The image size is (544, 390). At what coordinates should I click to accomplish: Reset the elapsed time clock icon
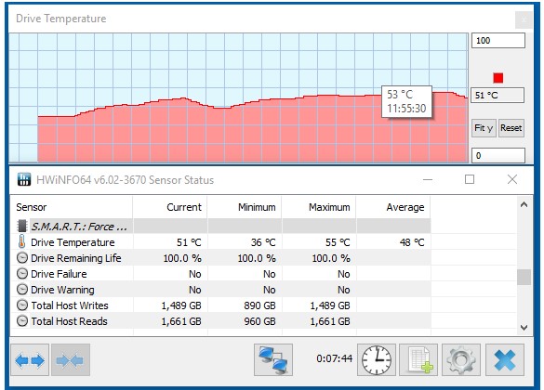[377, 360]
